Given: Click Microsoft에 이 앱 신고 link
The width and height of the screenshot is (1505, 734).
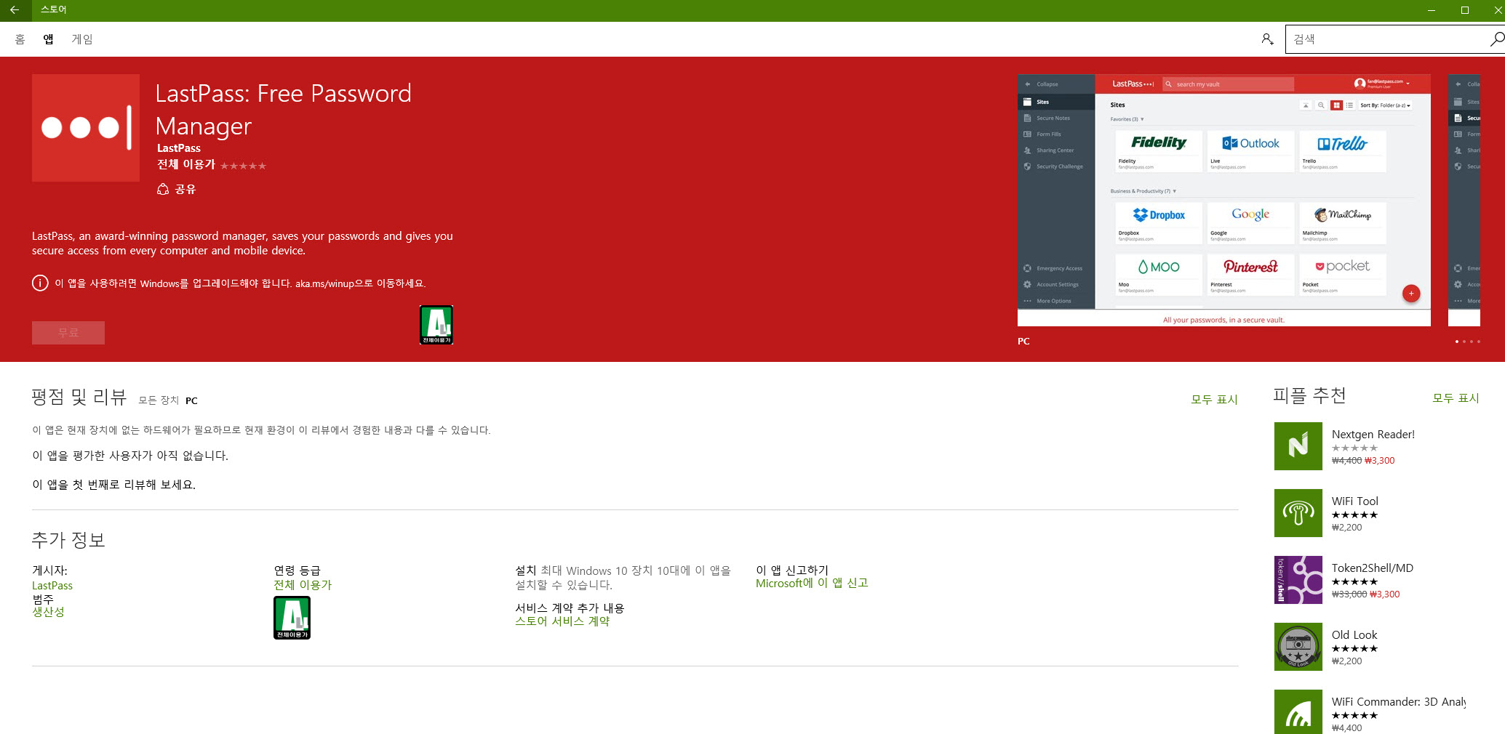Looking at the screenshot, I should (812, 583).
